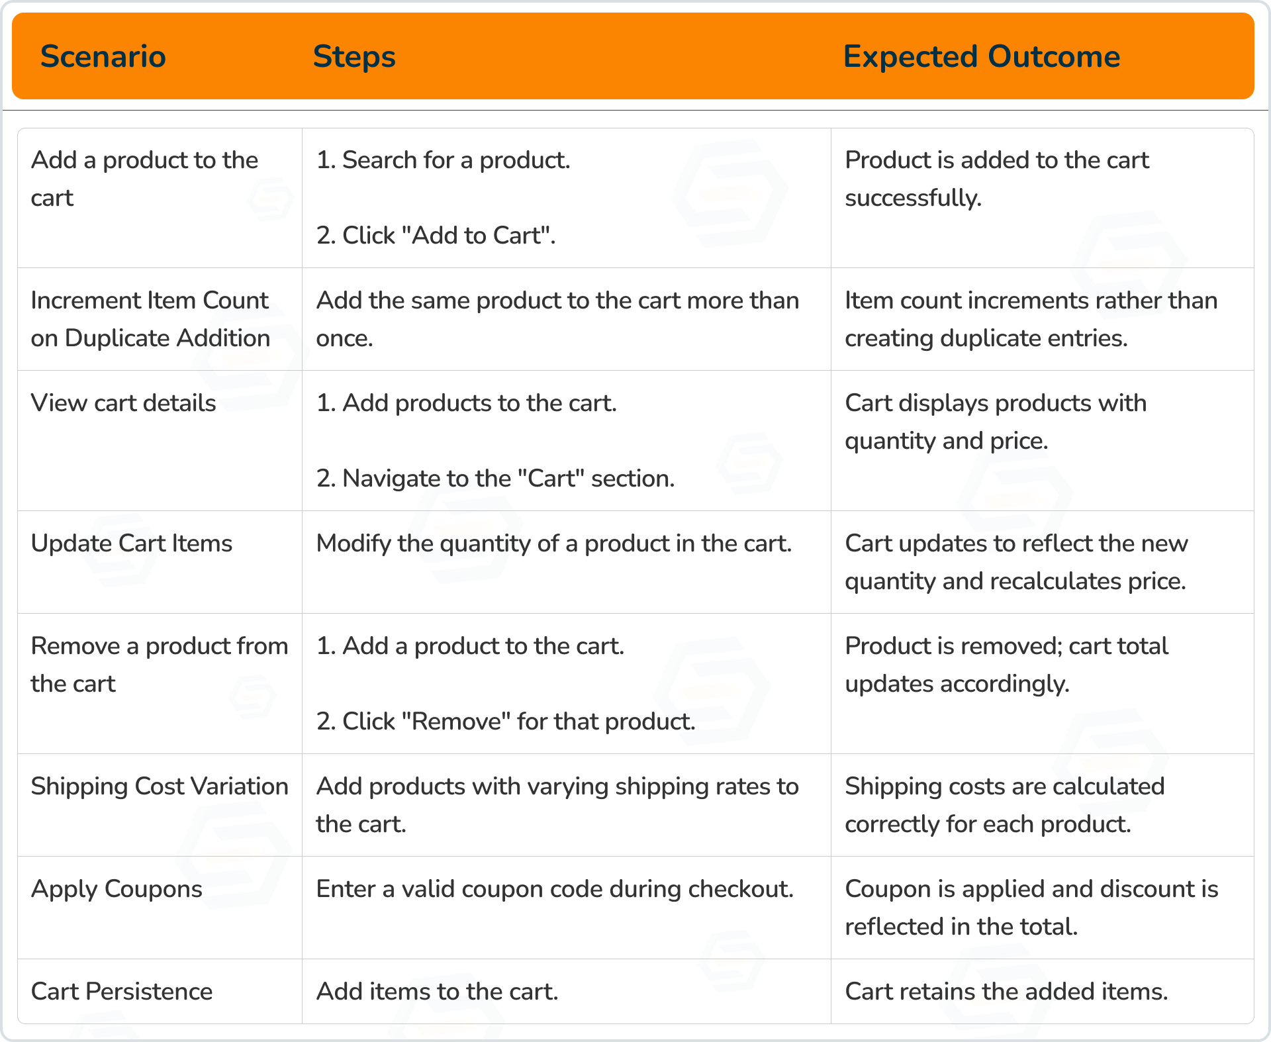Viewport: 1271px width, 1042px height.
Task: Click the Scenario column header
Action: (x=103, y=56)
